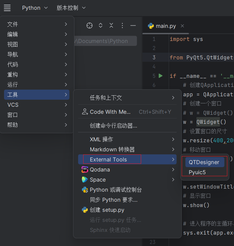
Task: Click the green run gutter arrow on line 5
Action: coord(161,76)
